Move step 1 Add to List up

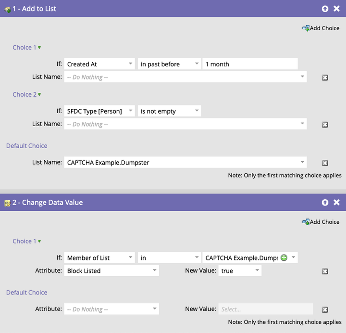[x=325, y=9]
